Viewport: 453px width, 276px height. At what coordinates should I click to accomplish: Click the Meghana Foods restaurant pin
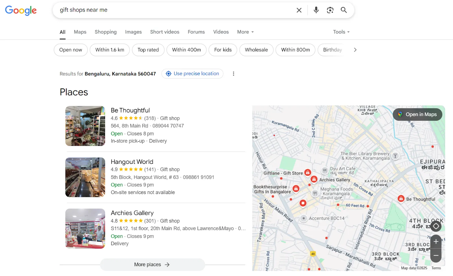pos(315,194)
